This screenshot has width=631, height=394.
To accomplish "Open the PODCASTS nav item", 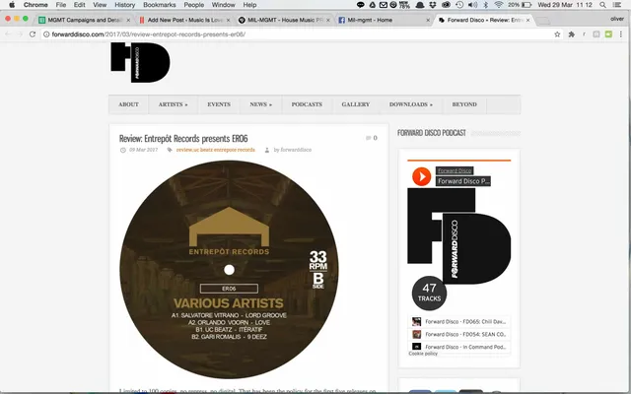I will (307, 104).
